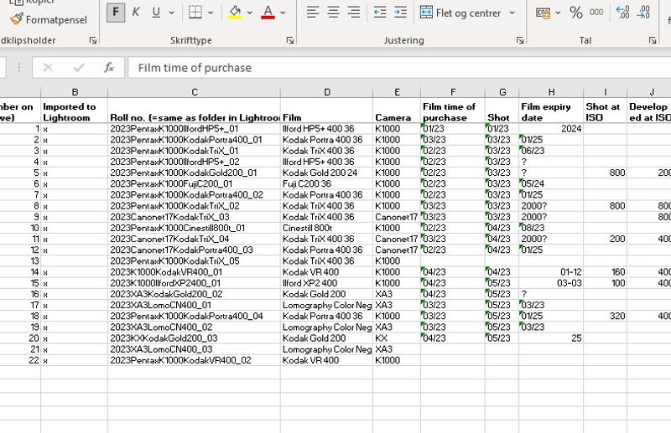Select expiry cell '2024'

point(551,129)
